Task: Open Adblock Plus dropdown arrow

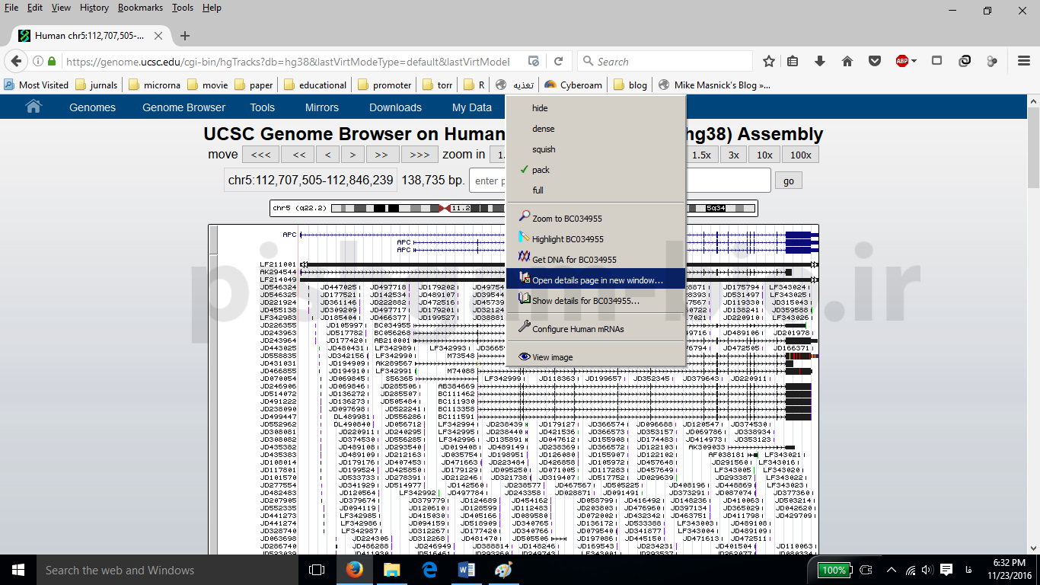Action: 914,61
